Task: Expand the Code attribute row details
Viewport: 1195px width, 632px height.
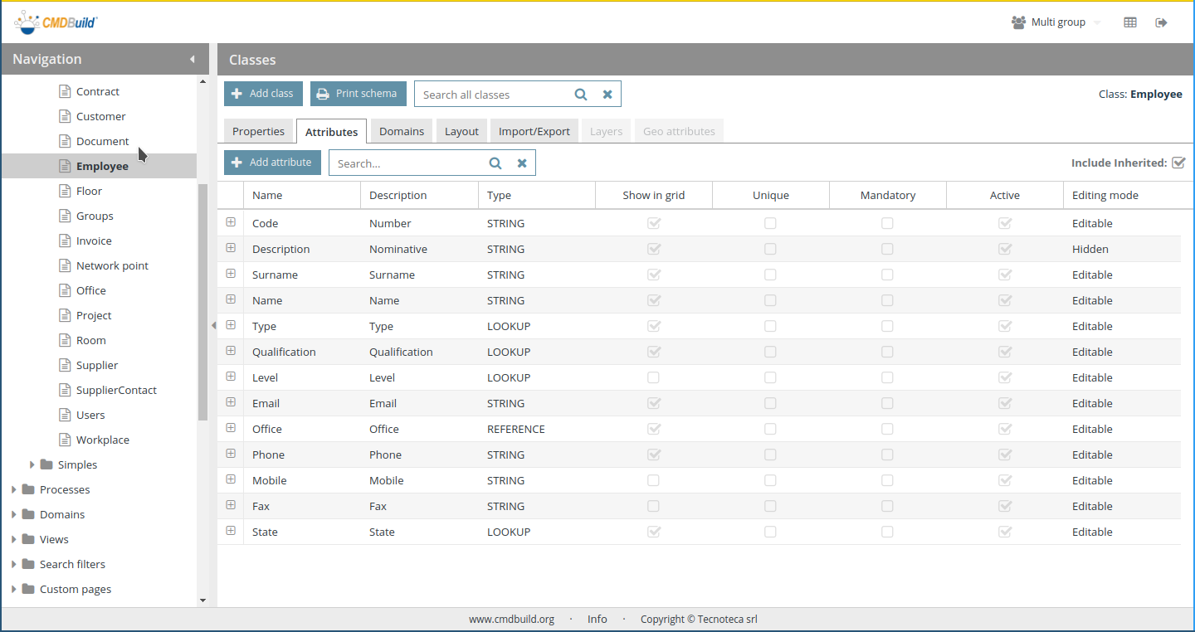Action: (231, 222)
